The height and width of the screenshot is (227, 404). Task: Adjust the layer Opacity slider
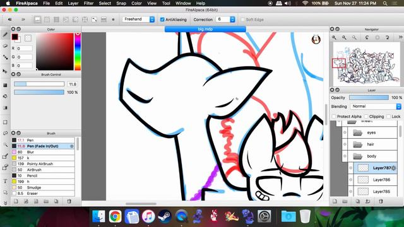(x=369, y=98)
